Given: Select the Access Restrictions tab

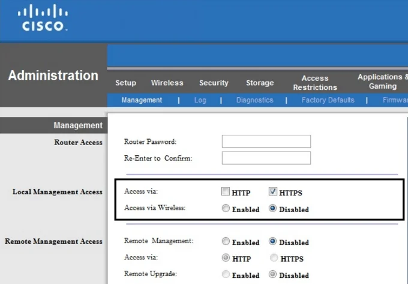Looking at the screenshot, I should tap(315, 83).
